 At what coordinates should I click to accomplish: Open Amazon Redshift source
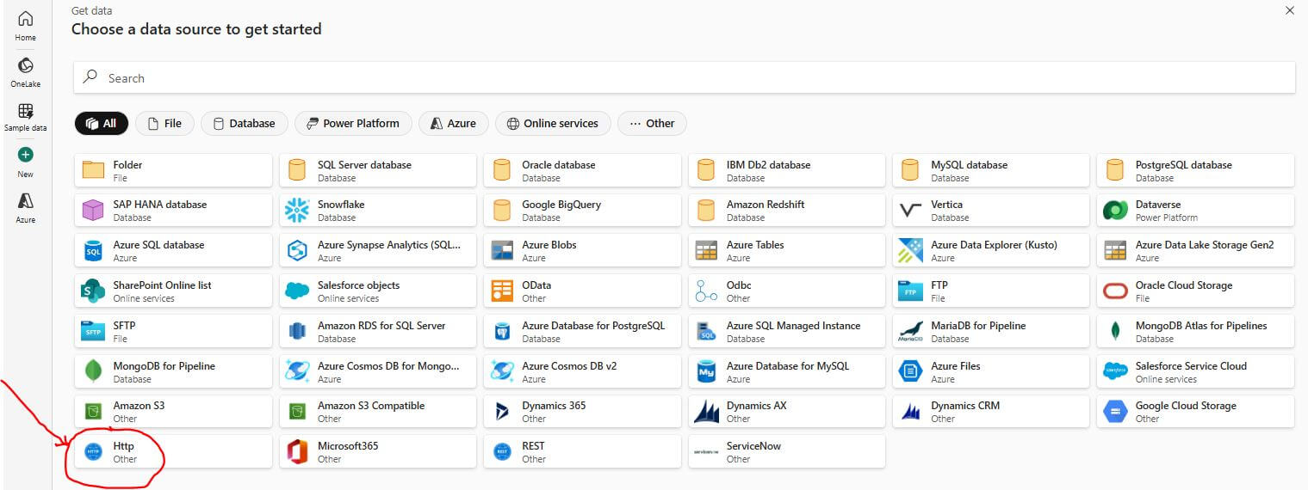click(x=788, y=211)
